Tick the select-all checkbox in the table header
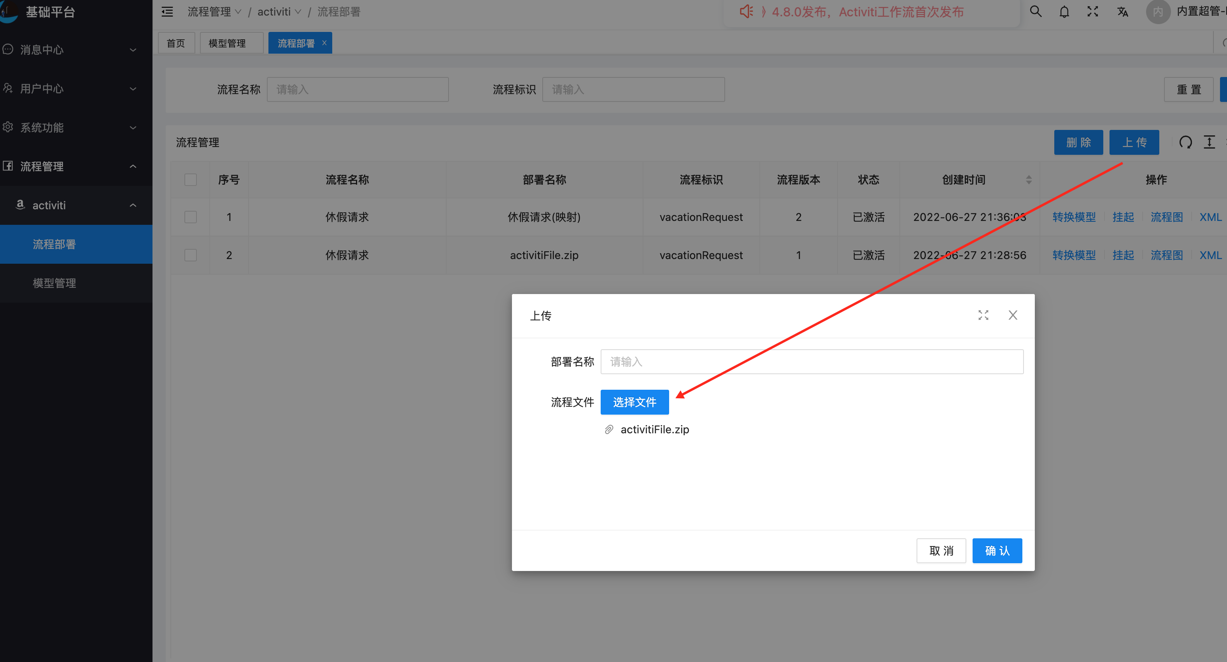 coord(191,180)
